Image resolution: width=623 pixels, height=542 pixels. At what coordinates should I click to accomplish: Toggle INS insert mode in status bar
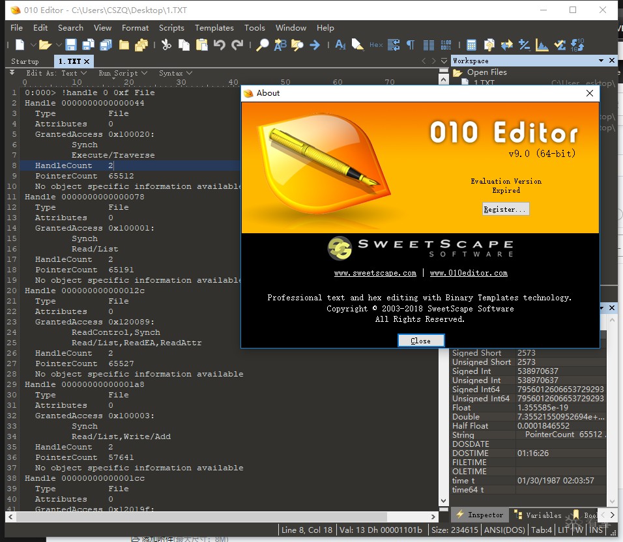point(596,530)
